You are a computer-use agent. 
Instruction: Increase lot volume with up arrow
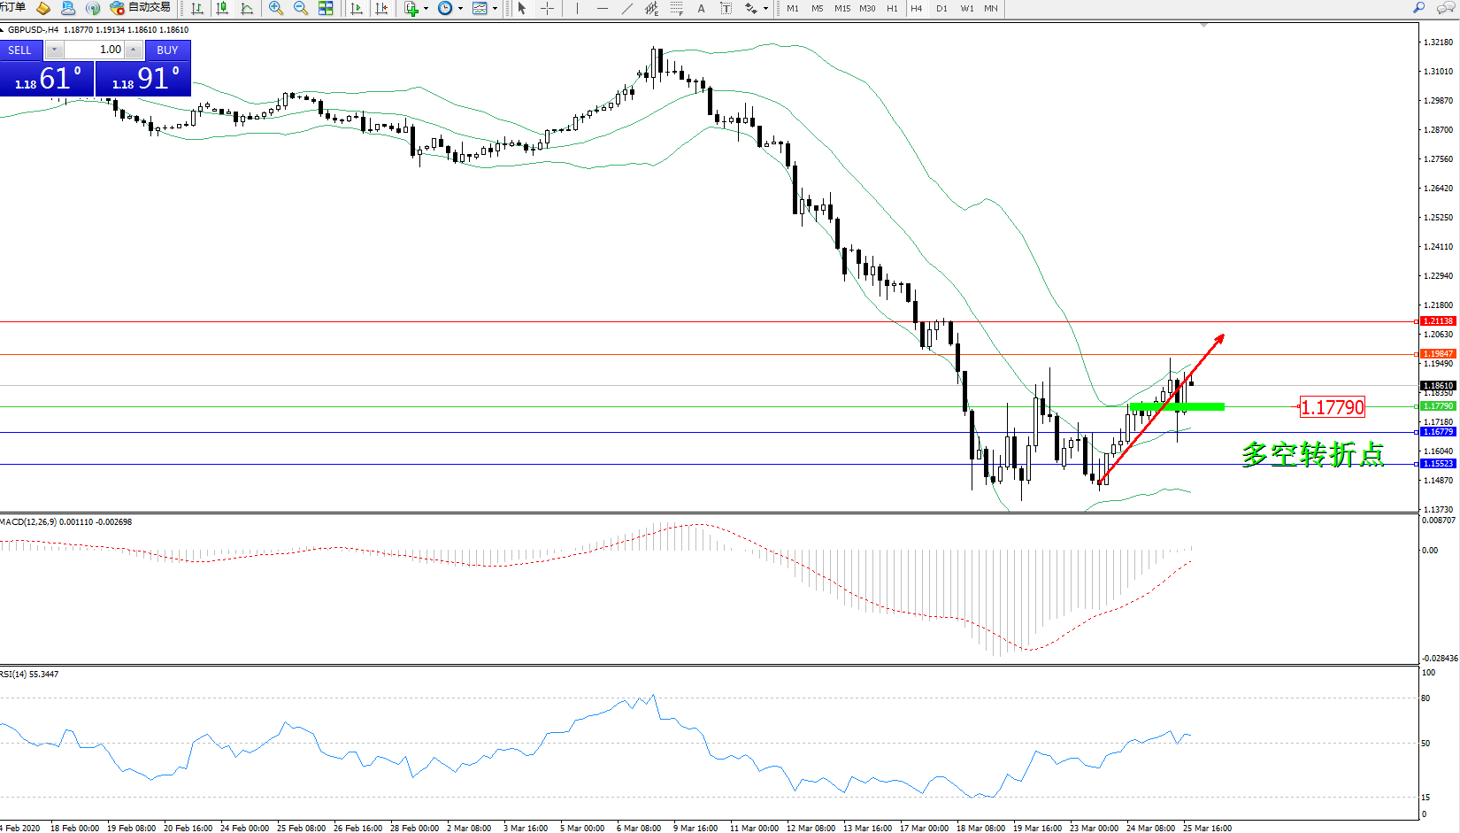click(133, 50)
